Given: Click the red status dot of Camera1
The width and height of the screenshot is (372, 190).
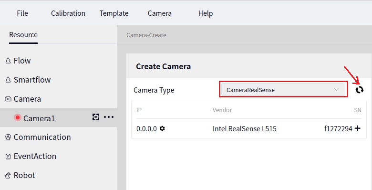Looking at the screenshot, I should click(17, 117).
